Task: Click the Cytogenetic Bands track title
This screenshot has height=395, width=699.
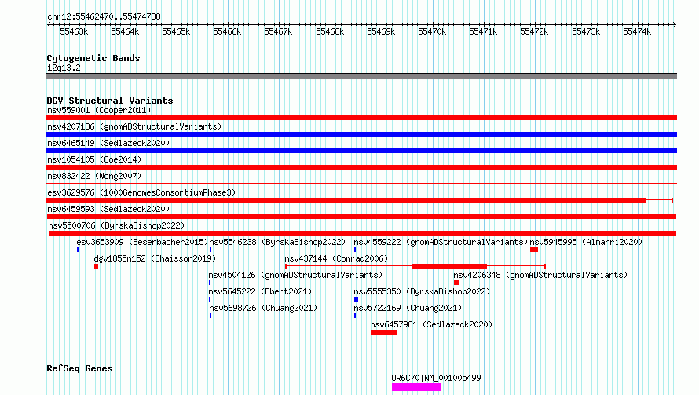Action: coord(93,58)
